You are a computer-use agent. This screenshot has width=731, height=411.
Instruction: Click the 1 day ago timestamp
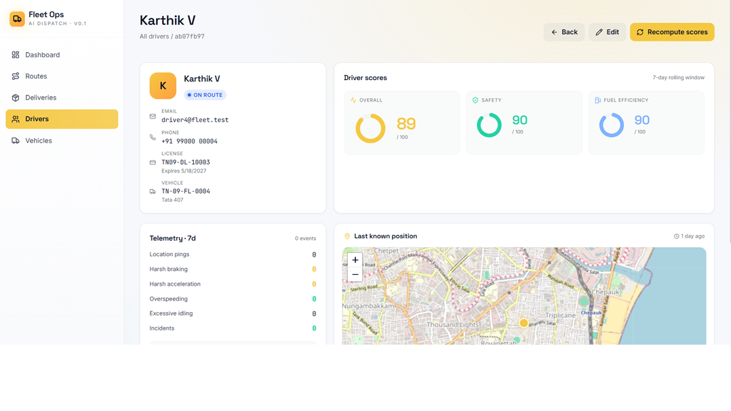[693, 236]
